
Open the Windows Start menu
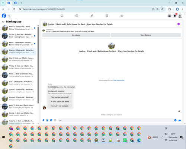click(3, 137)
